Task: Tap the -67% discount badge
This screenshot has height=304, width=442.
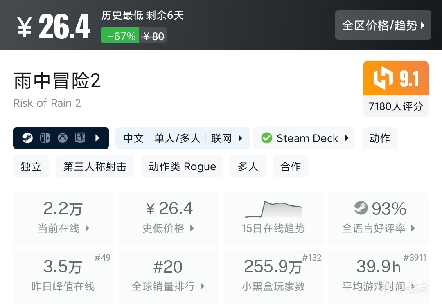Action: coord(120,36)
